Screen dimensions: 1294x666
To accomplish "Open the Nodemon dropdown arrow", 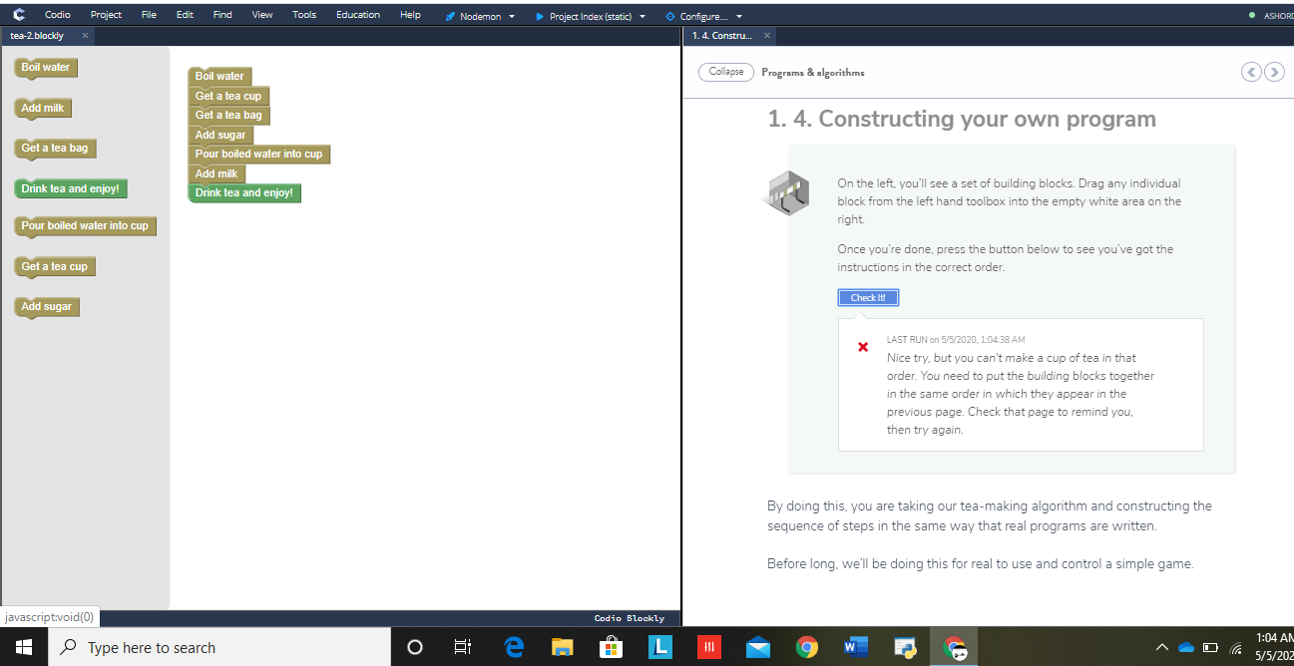I will [x=512, y=16].
